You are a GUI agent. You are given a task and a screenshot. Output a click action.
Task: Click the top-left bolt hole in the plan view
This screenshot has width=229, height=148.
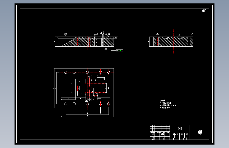[66, 72]
